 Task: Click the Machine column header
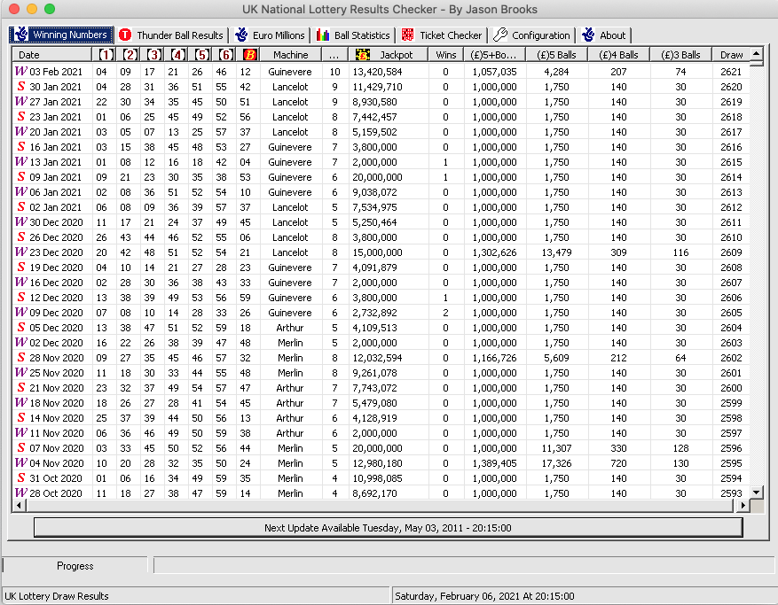coord(290,55)
